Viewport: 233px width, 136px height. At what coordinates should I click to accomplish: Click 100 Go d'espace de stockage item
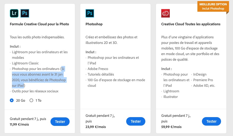116,83
